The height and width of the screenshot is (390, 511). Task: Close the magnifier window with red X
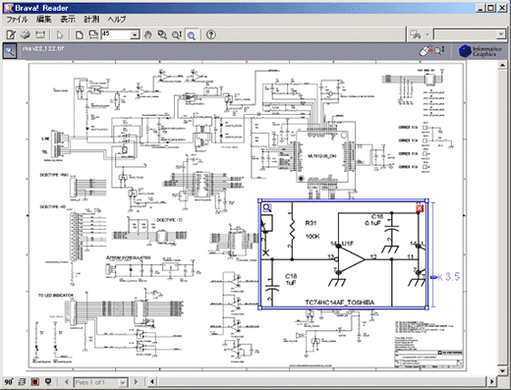(420, 208)
